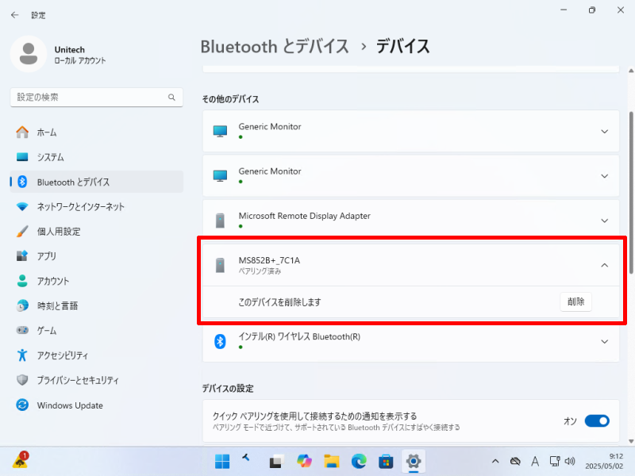Go back with the arrow in the title bar
The width and height of the screenshot is (635, 476).
15,15
